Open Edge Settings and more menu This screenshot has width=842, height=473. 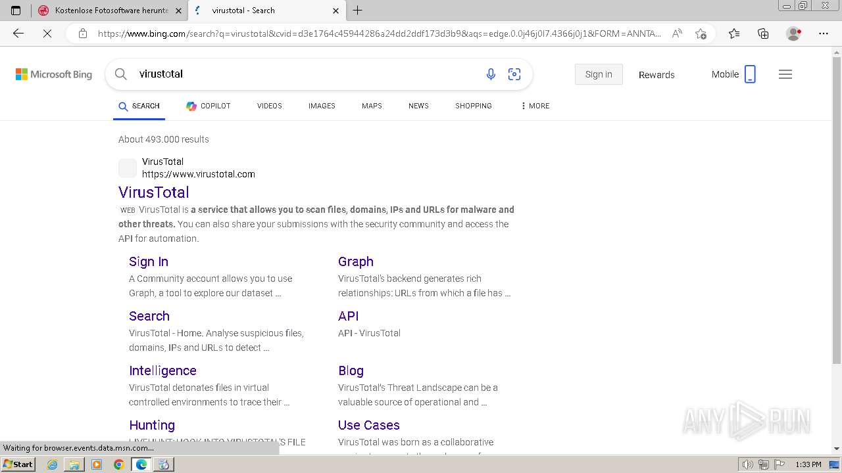click(x=824, y=34)
